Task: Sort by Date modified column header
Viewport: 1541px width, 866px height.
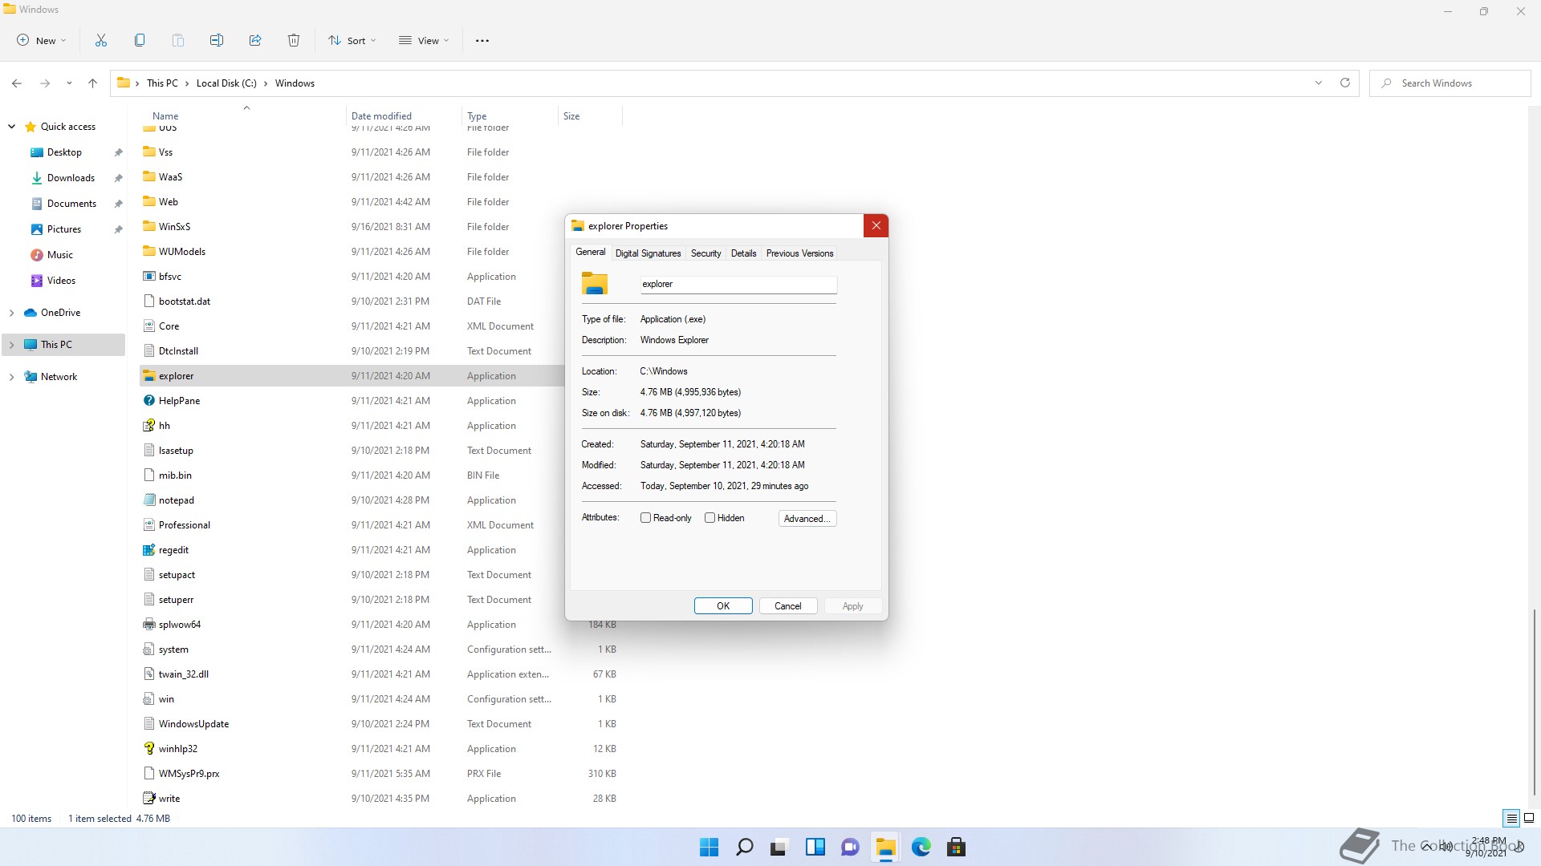Action: pos(404,115)
